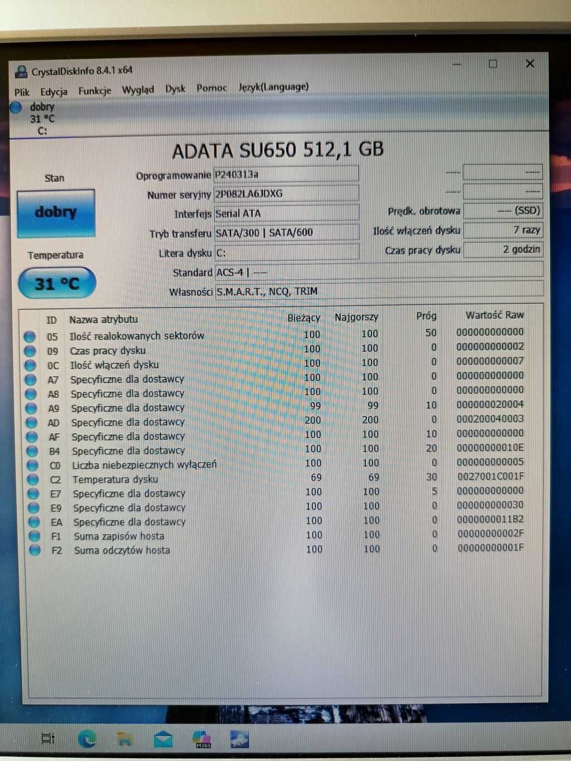Image resolution: width=571 pixels, height=761 pixels.
Task: Click the drive letter field C:
Action: coord(287,252)
